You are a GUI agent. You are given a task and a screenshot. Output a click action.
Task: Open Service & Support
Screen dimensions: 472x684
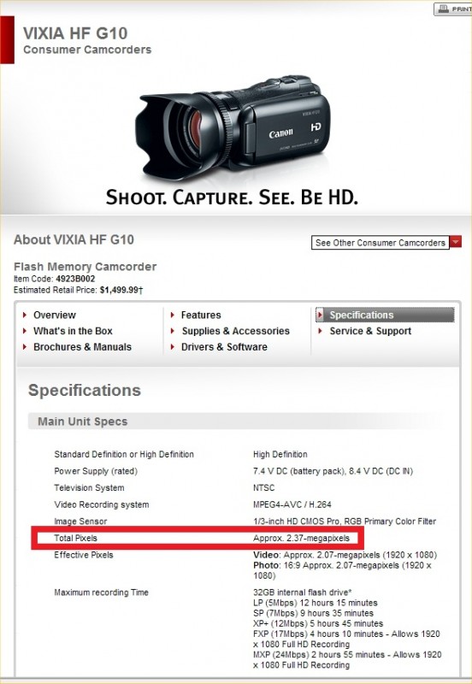[x=370, y=331]
